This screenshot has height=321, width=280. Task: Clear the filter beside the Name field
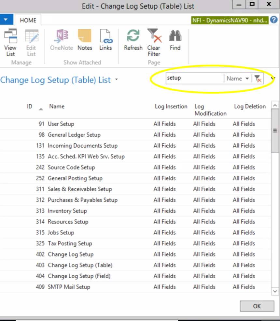[x=258, y=79]
